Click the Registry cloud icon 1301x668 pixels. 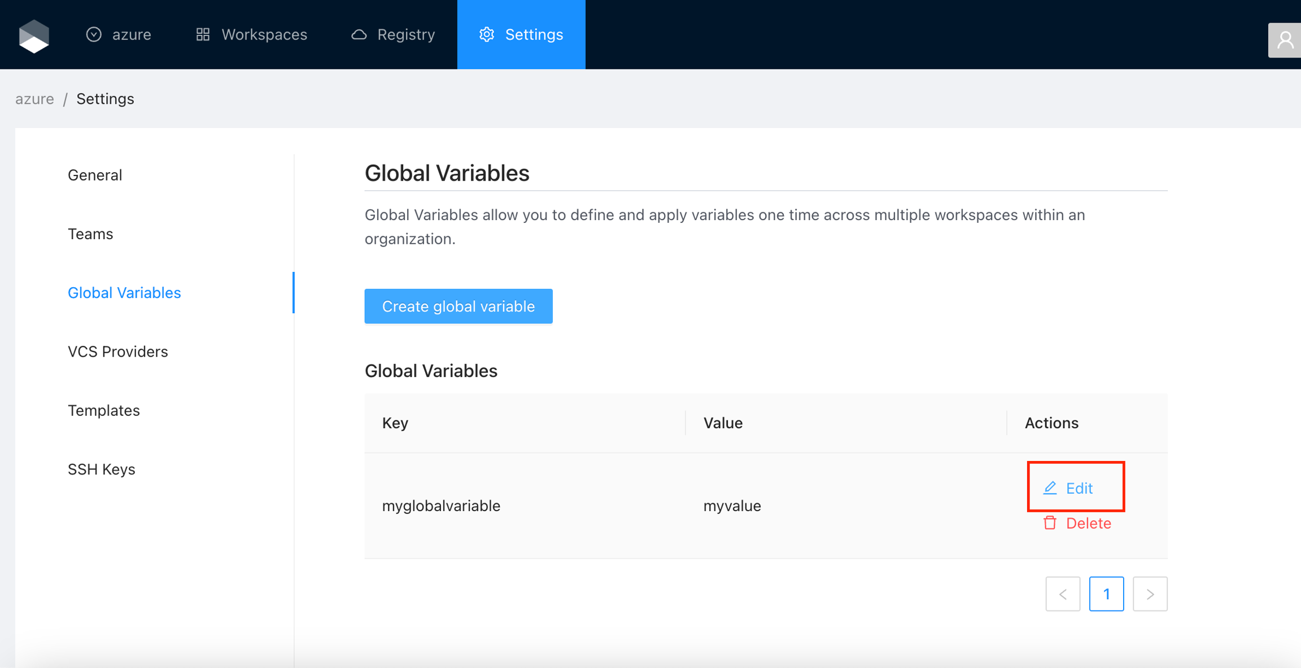(359, 35)
